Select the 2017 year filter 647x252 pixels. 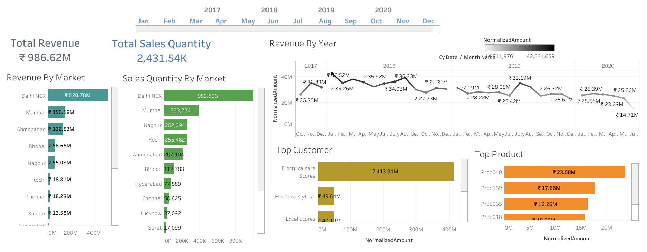point(212,10)
